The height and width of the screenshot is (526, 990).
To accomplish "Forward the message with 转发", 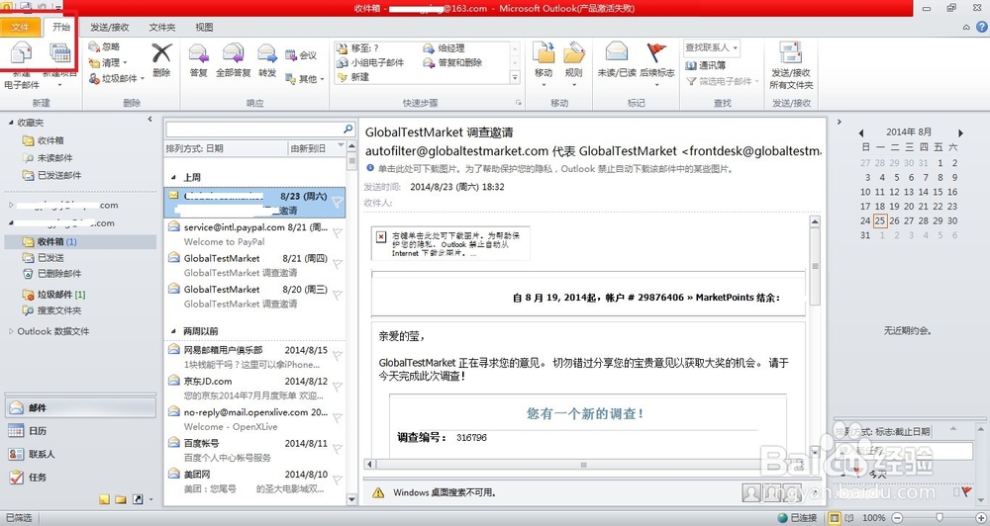I will pyautogui.click(x=267, y=60).
